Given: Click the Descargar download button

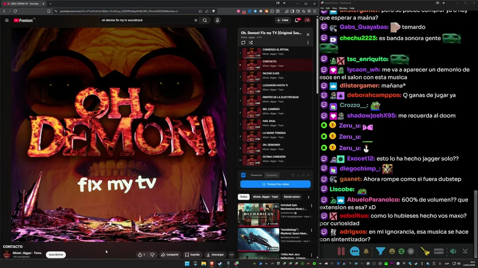Looking at the screenshot, I should (215, 255).
